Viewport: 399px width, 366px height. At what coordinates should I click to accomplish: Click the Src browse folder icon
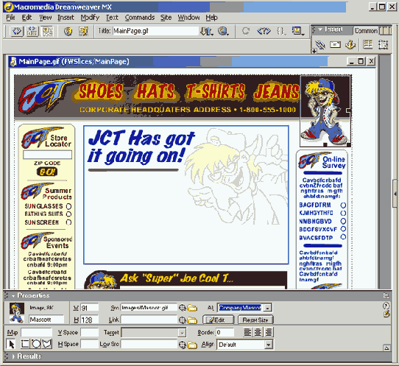pyautogui.click(x=192, y=308)
